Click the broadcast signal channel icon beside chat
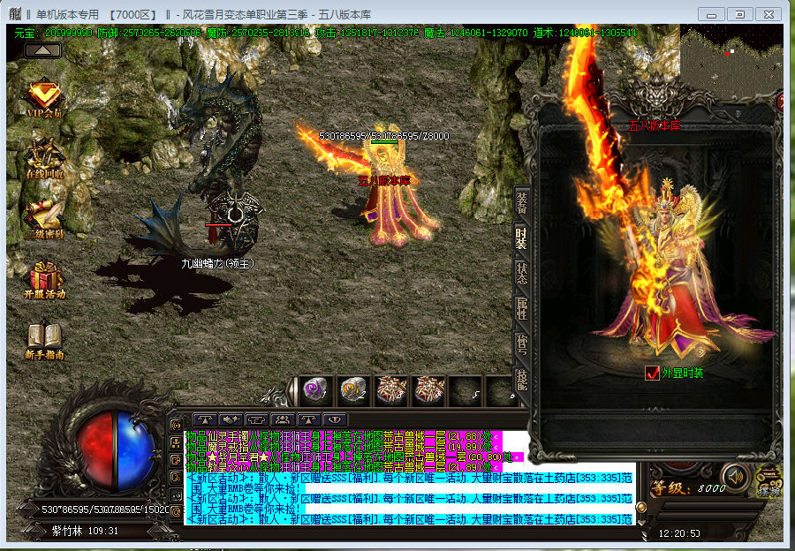Image resolution: width=795 pixels, height=551 pixels. tap(177, 425)
